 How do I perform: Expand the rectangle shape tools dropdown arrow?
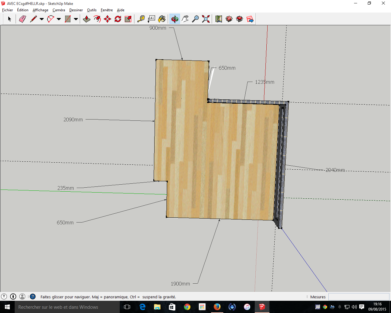(x=76, y=19)
